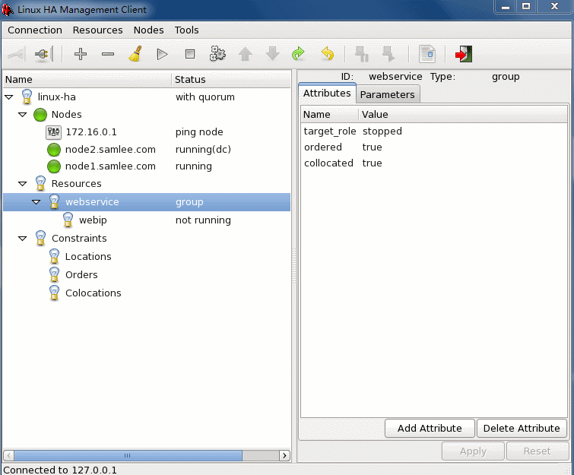574x475 pixels.
Task: Open the Resources menu
Action: pos(97,30)
